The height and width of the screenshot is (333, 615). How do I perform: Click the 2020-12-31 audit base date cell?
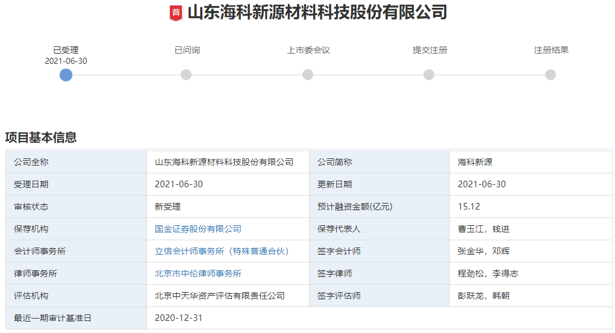coord(178,318)
